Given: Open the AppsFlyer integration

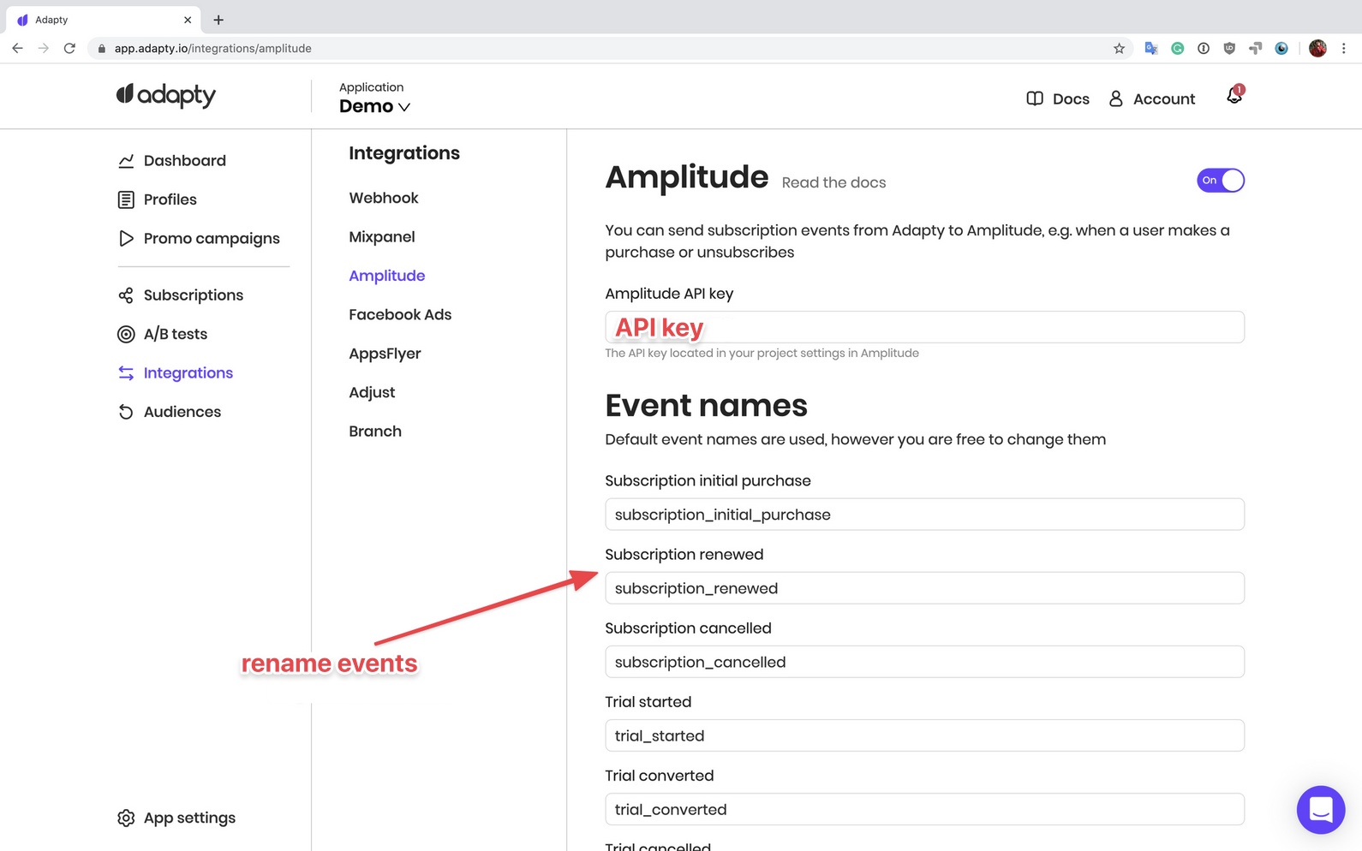Looking at the screenshot, I should coord(385,354).
